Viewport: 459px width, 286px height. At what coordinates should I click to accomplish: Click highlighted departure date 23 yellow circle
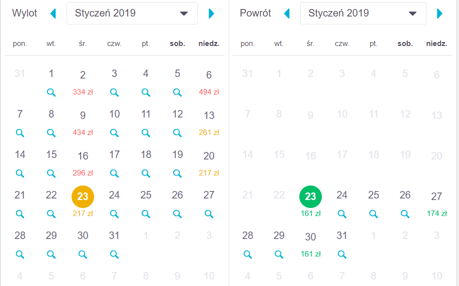pos(83,196)
